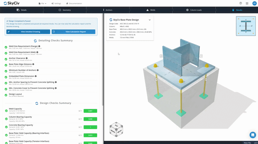Click info icon beside Anchor Clearance
The width and height of the screenshot is (258, 144).
click(27, 58)
